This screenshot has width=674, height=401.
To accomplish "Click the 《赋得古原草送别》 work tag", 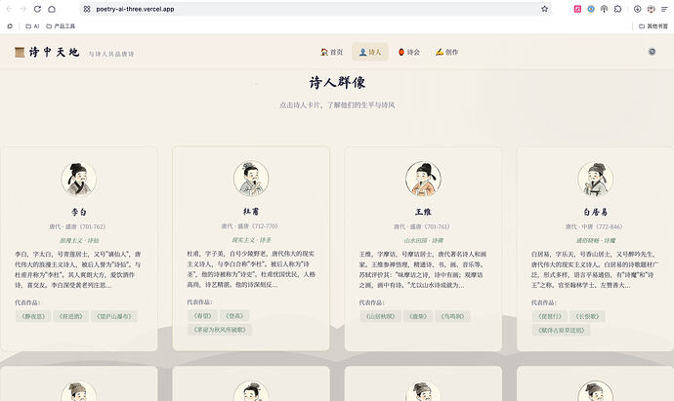I will point(561,330).
